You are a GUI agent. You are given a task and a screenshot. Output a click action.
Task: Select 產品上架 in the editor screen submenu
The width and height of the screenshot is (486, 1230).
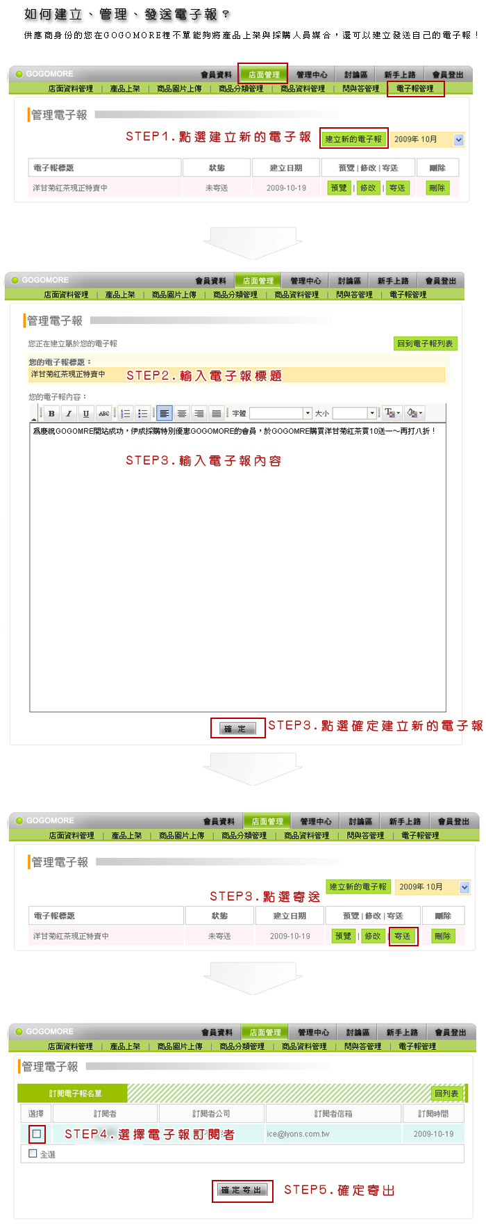120,295
